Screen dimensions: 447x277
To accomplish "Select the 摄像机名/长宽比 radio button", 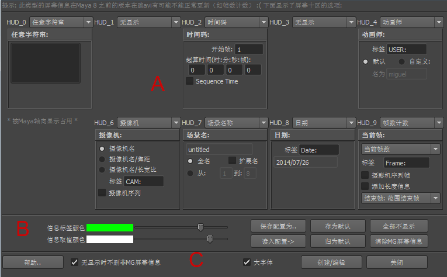I will tap(102, 169).
